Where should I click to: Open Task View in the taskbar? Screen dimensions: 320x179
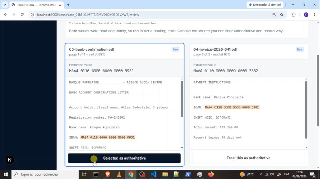click(84, 174)
